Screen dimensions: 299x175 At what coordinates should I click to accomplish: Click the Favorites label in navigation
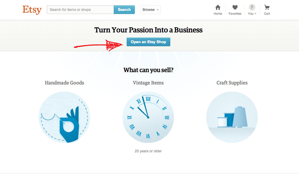click(235, 14)
